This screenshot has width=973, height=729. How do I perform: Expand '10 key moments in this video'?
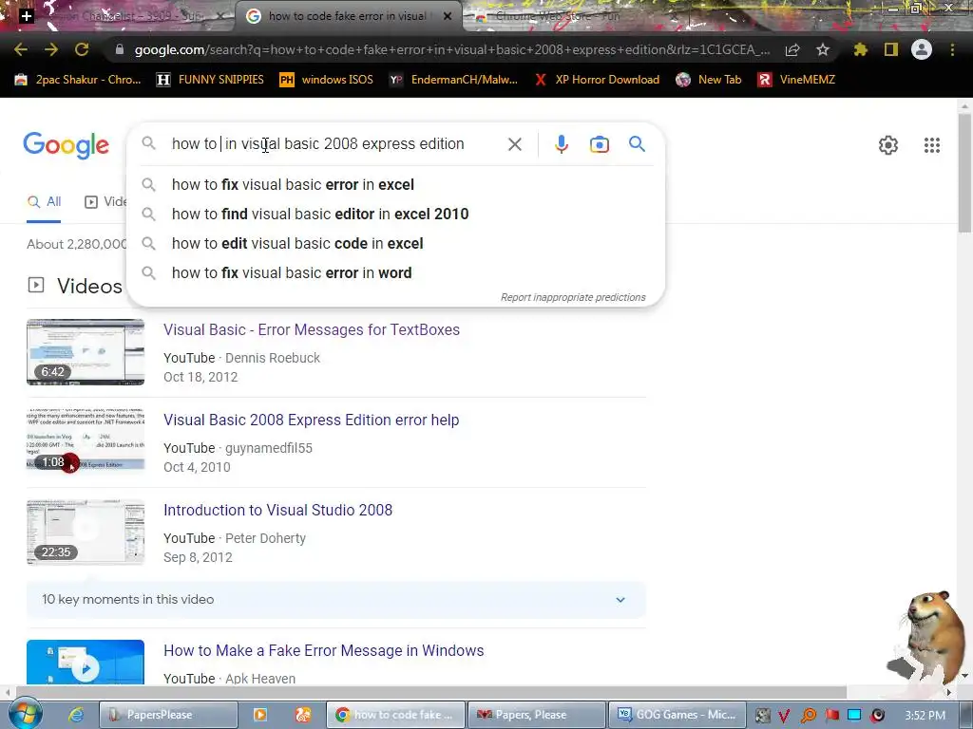pyautogui.click(x=335, y=600)
